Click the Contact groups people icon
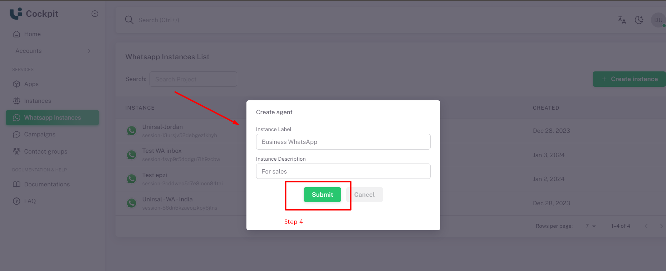666x271 pixels. (x=16, y=151)
